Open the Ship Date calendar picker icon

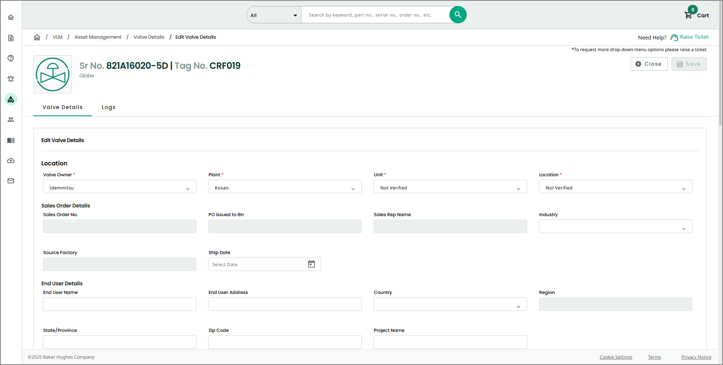pyautogui.click(x=312, y=264)
